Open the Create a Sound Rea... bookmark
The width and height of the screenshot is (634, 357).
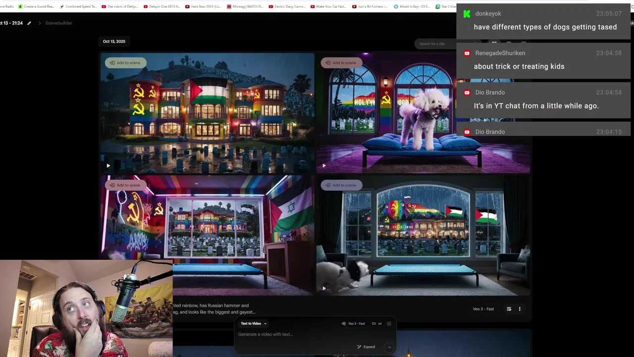37,6
